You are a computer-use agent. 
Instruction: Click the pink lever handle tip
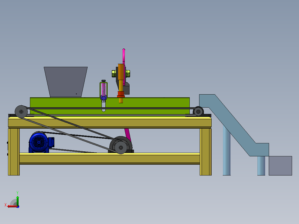124,50
